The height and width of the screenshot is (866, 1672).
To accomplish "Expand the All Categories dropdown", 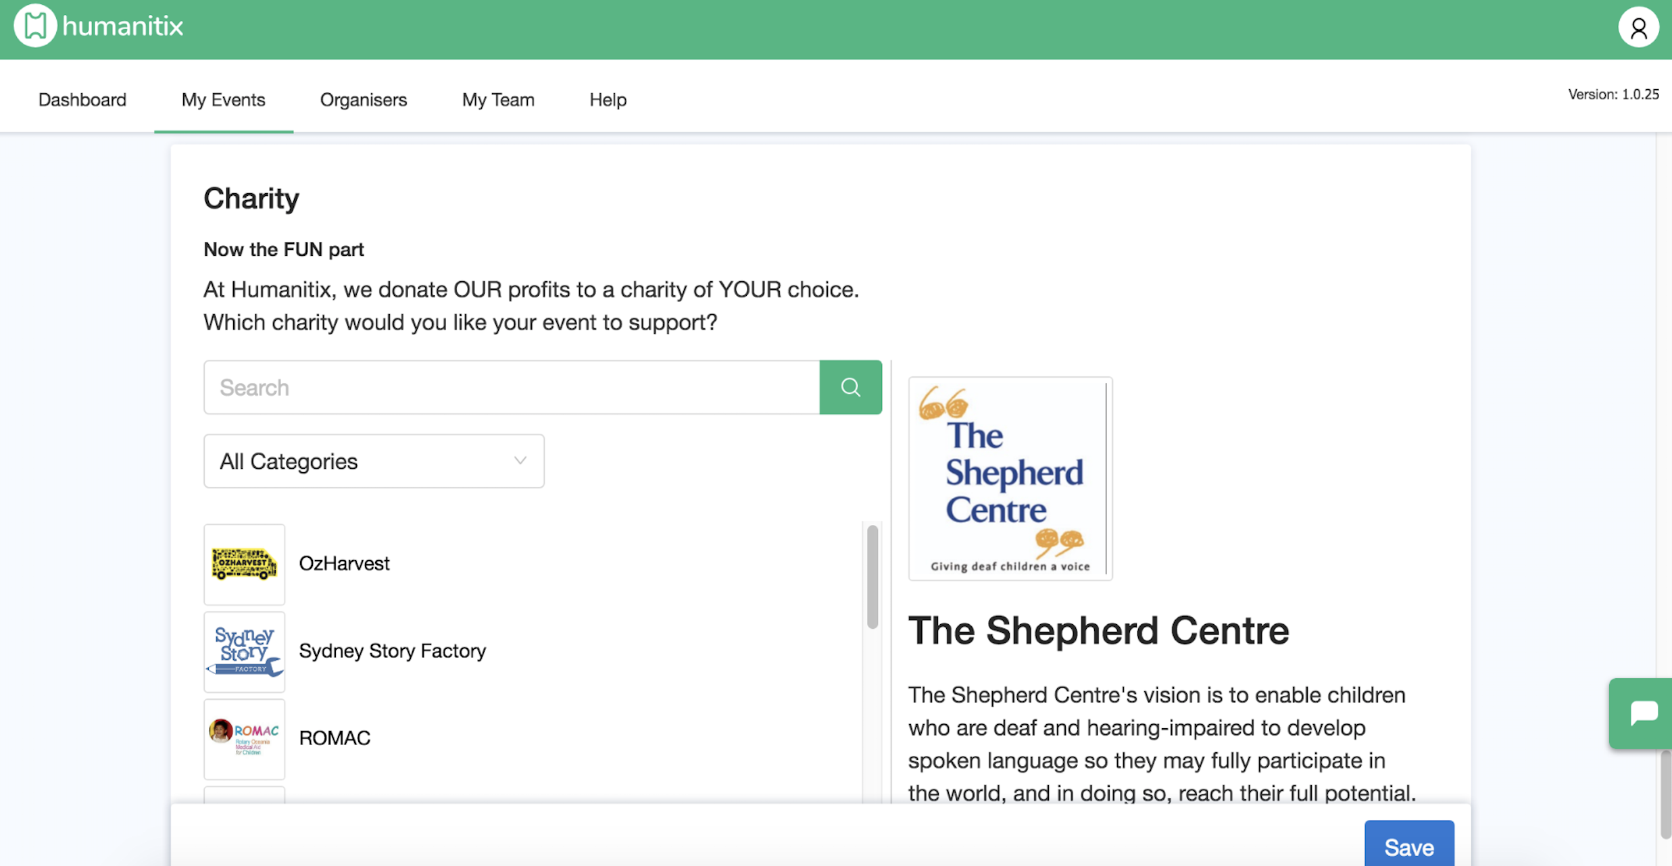I will tap(373, 461).
